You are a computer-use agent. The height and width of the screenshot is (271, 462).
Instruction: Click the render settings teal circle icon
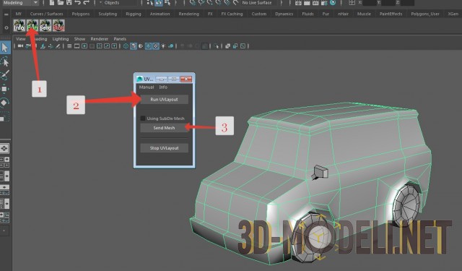(333, 3)
